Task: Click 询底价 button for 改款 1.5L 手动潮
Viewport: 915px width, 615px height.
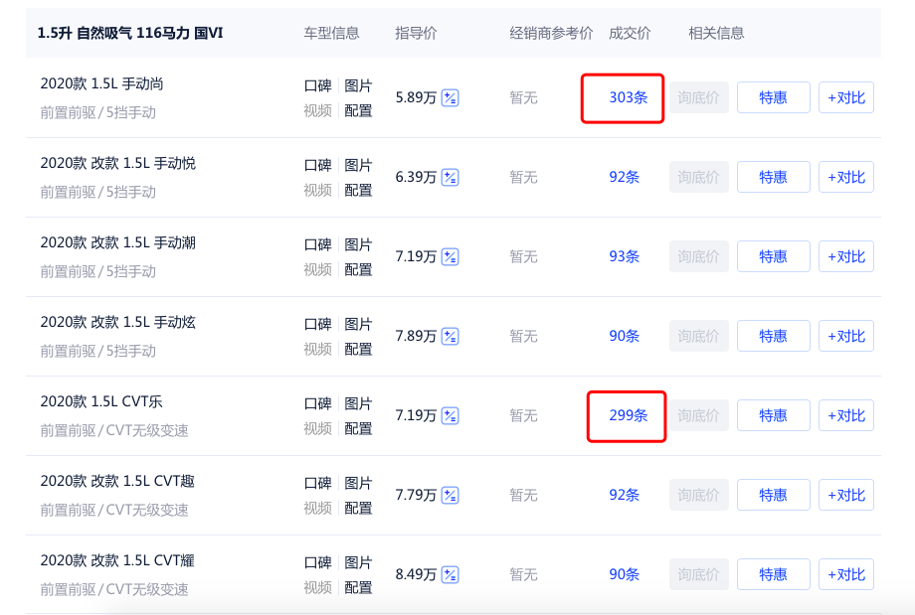Action: [698, 256]
